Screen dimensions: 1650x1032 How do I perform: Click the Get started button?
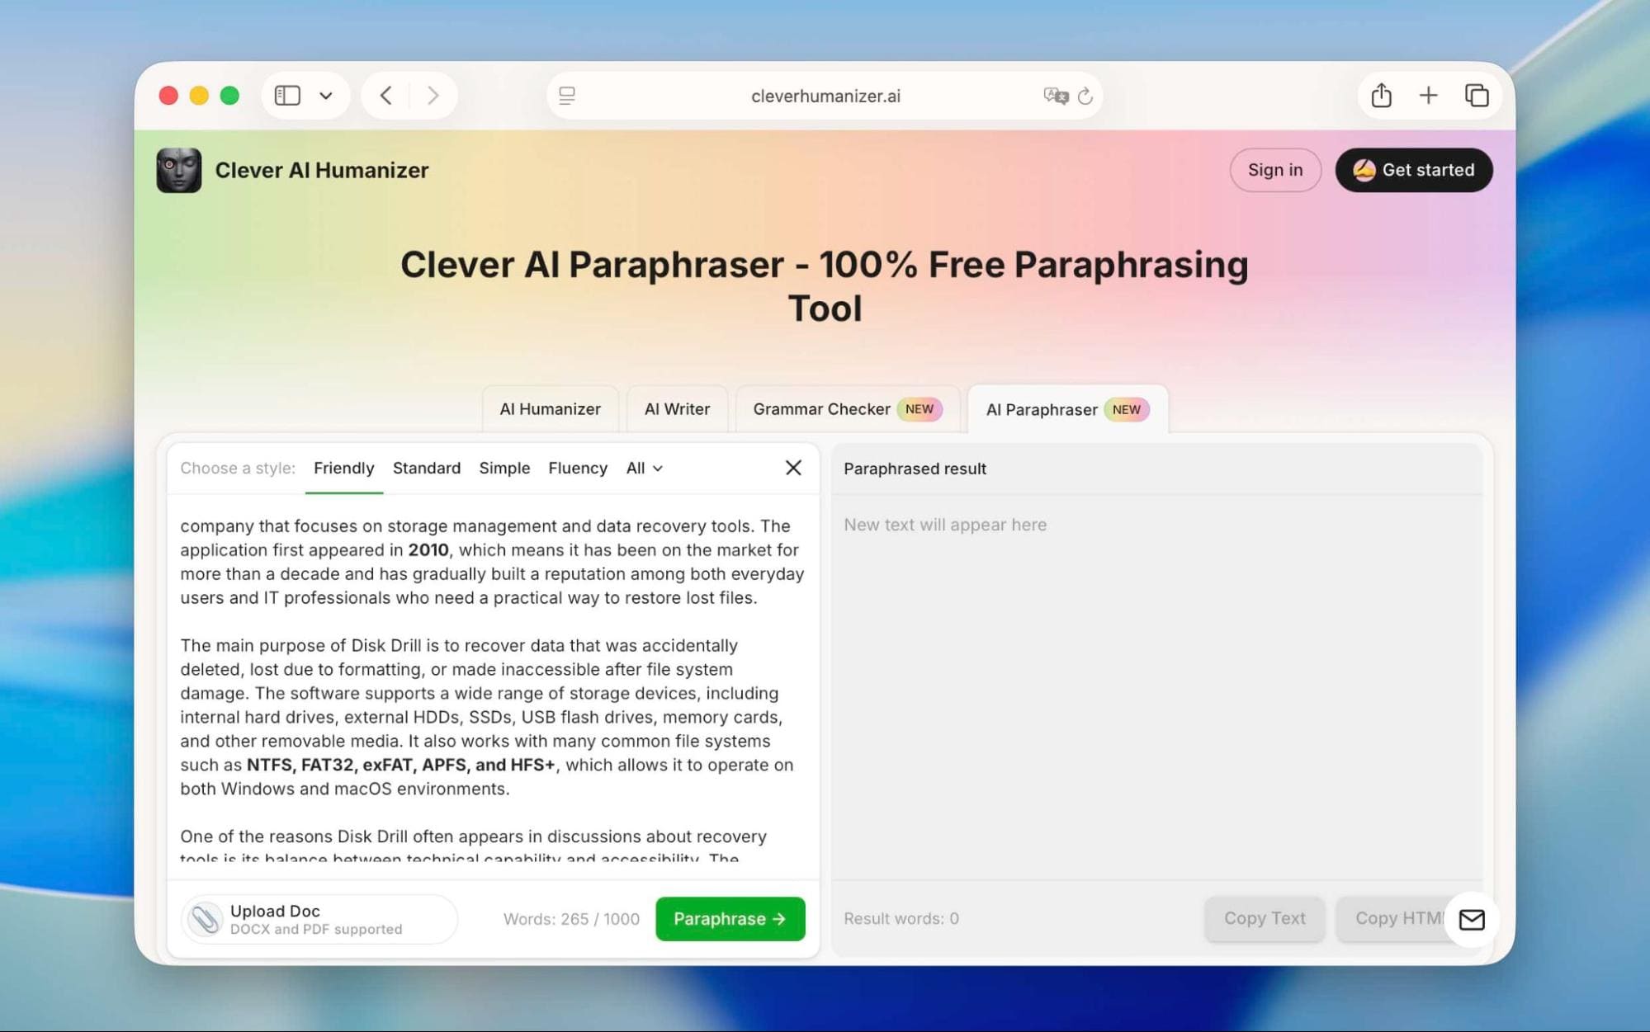click(x=1413, y=170)
